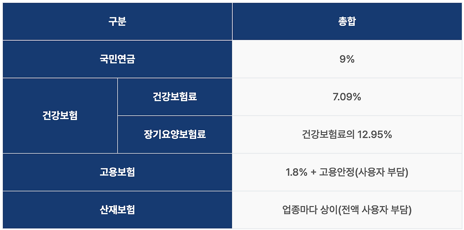
Task: Select the 고용보험 row label
Action: coord(117,172)
